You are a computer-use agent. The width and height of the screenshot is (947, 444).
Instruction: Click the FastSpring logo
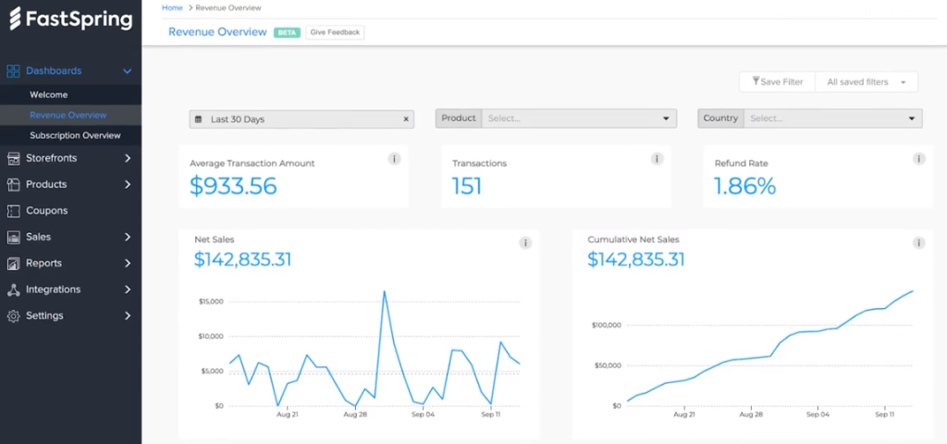click(70, 18)
